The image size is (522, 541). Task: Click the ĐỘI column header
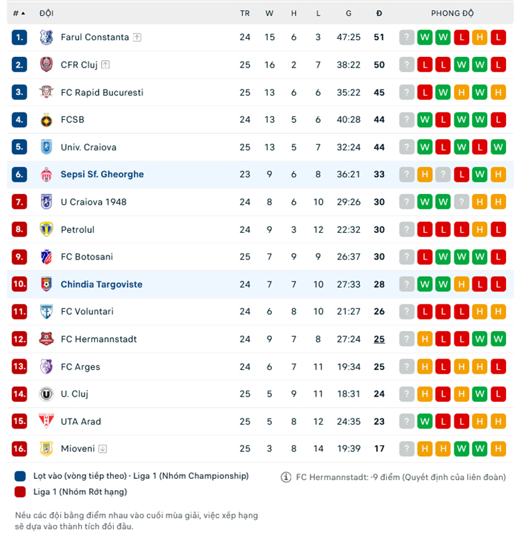tap(47, 13)
